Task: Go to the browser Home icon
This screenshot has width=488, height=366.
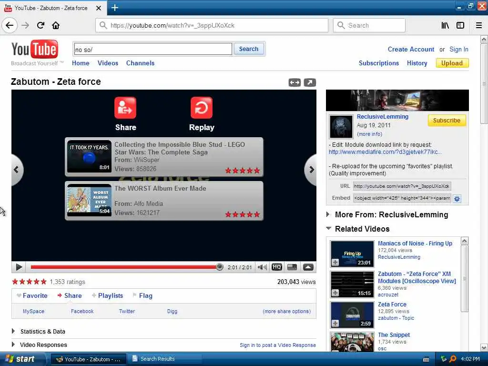Action: click(56, 25)
